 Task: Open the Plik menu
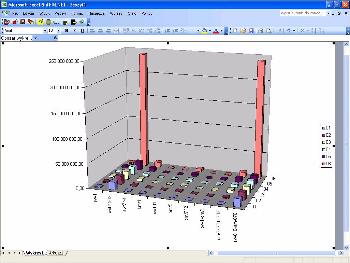click(15, 13)
